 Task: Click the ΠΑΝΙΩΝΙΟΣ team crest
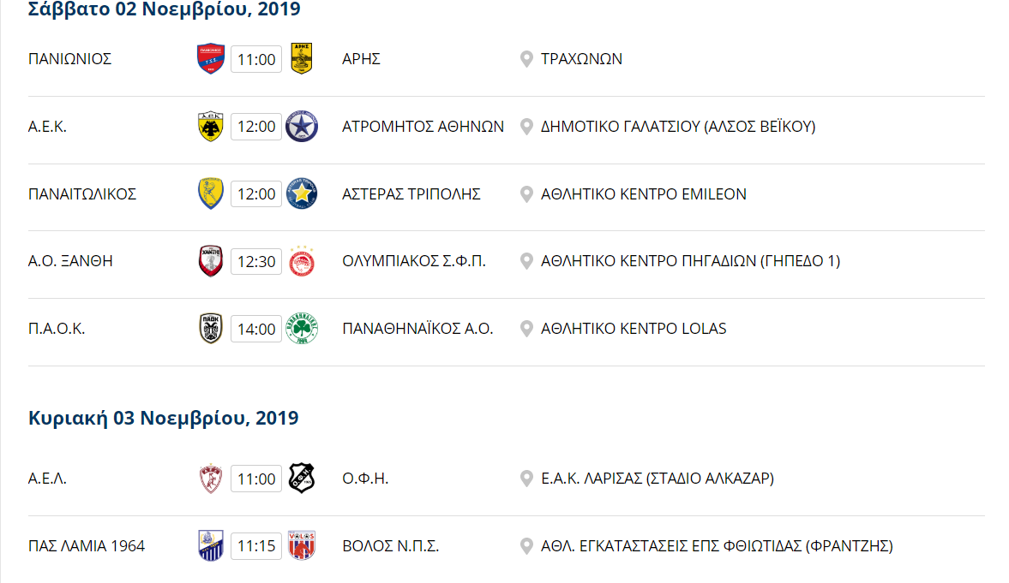tap(211, 59)
